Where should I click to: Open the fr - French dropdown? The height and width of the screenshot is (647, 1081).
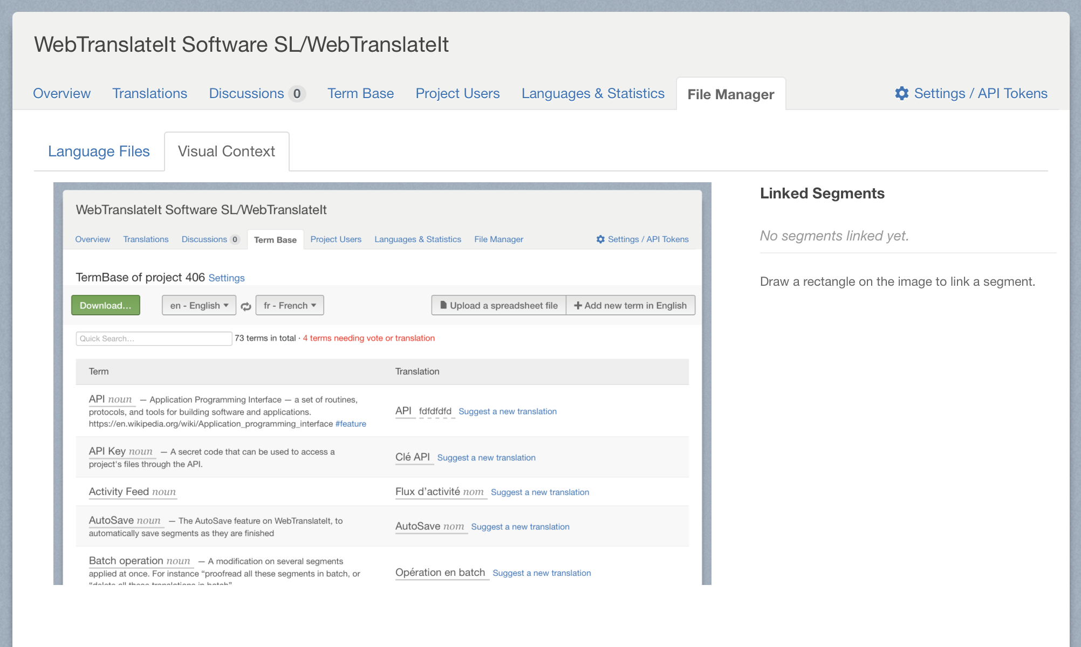(290, 306)
